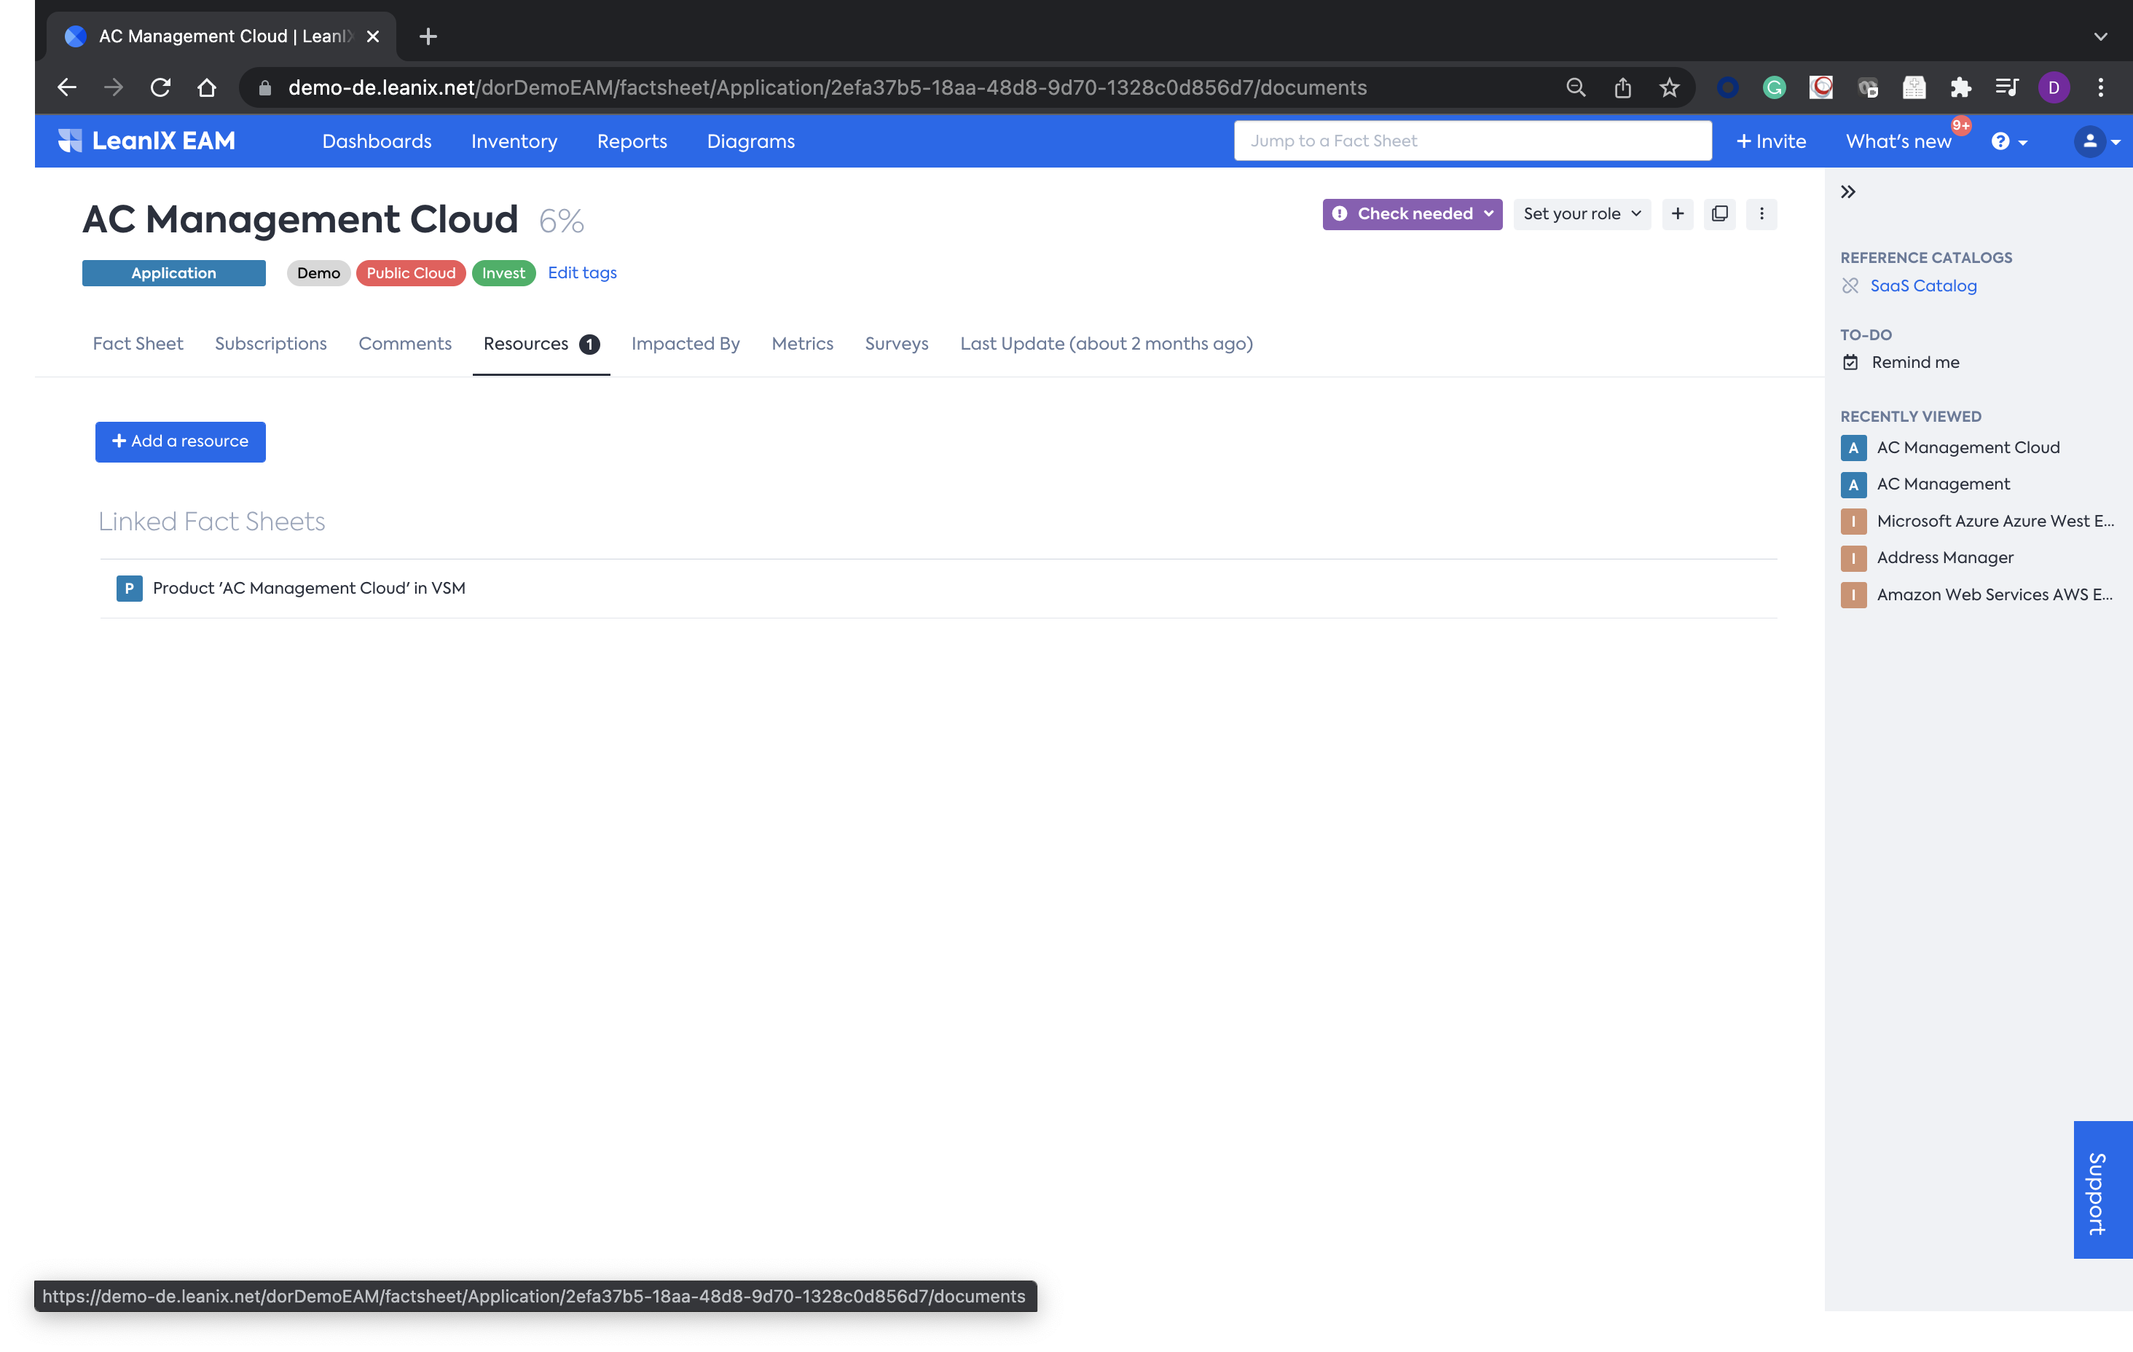The width and height of the screenshot is (2133, 1352).
Task: Open the help question mark dropdown
Action: 2009,142
